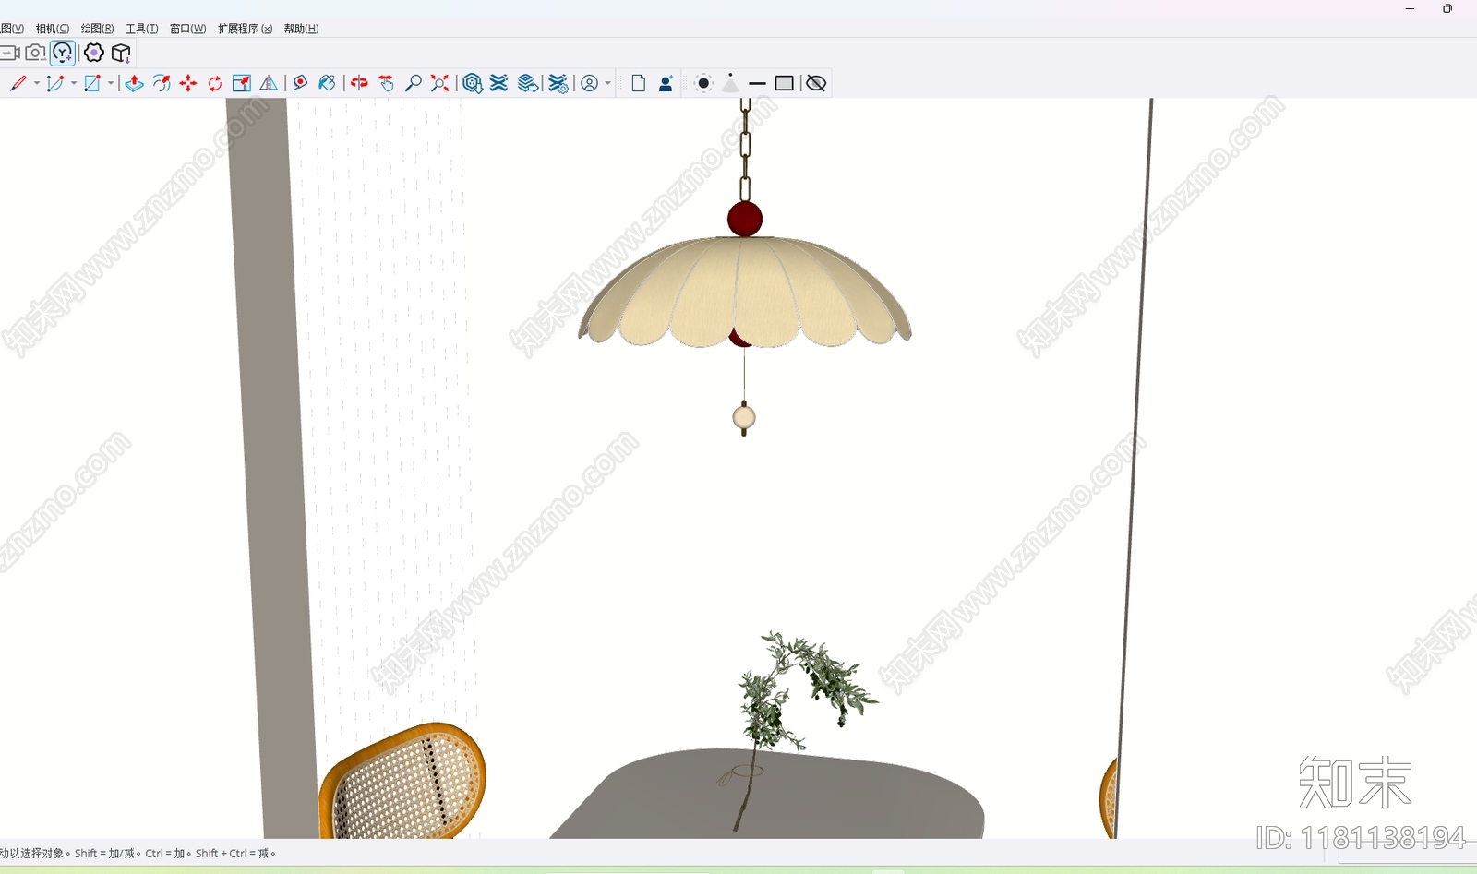
Task: Select the red pencil Line tool
Action: click(18, 83)
